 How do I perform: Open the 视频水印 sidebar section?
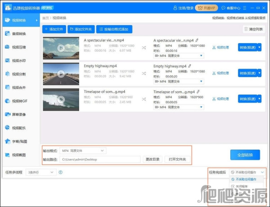21,61
